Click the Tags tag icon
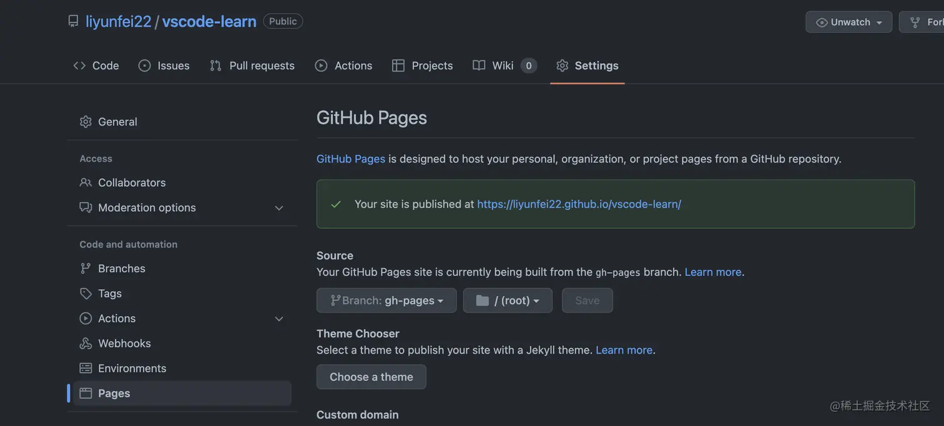Image resolution: width=944 pixels, height=426 pixels. [86, 293]
